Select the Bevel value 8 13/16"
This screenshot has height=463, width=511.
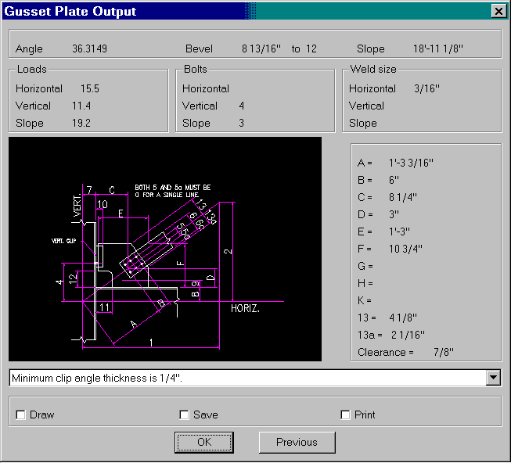[x=261, y=48]
